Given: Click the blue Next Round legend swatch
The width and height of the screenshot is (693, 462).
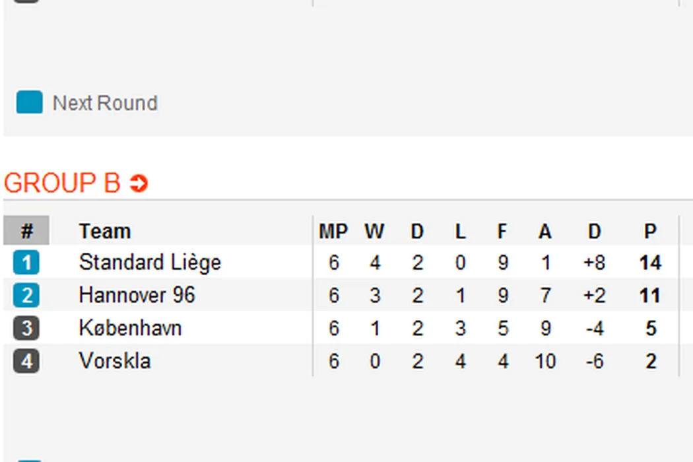Looking at the screenshot, I should [x=29, y=102].
